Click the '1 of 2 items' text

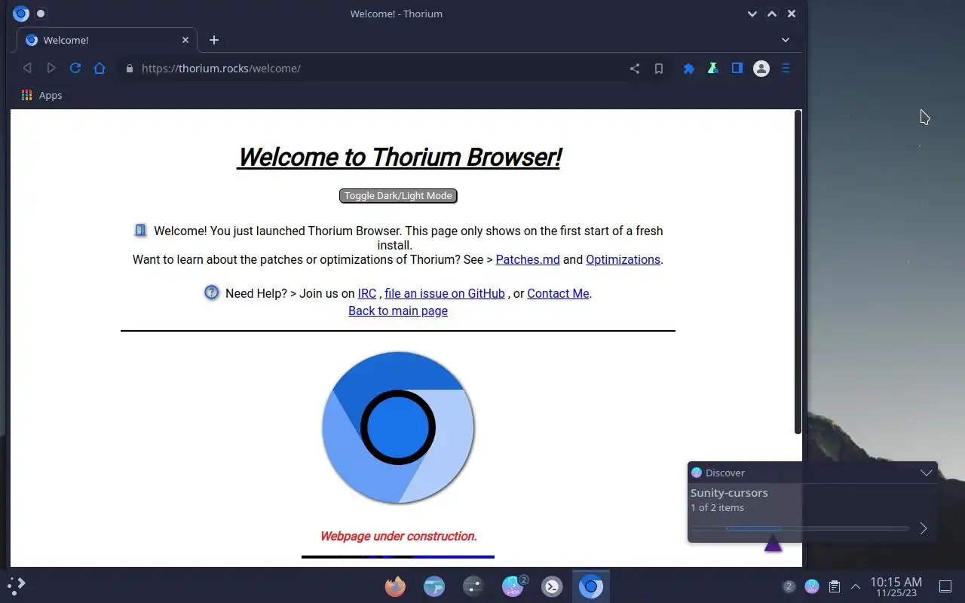pyautogui.click(x=717, y=507)
